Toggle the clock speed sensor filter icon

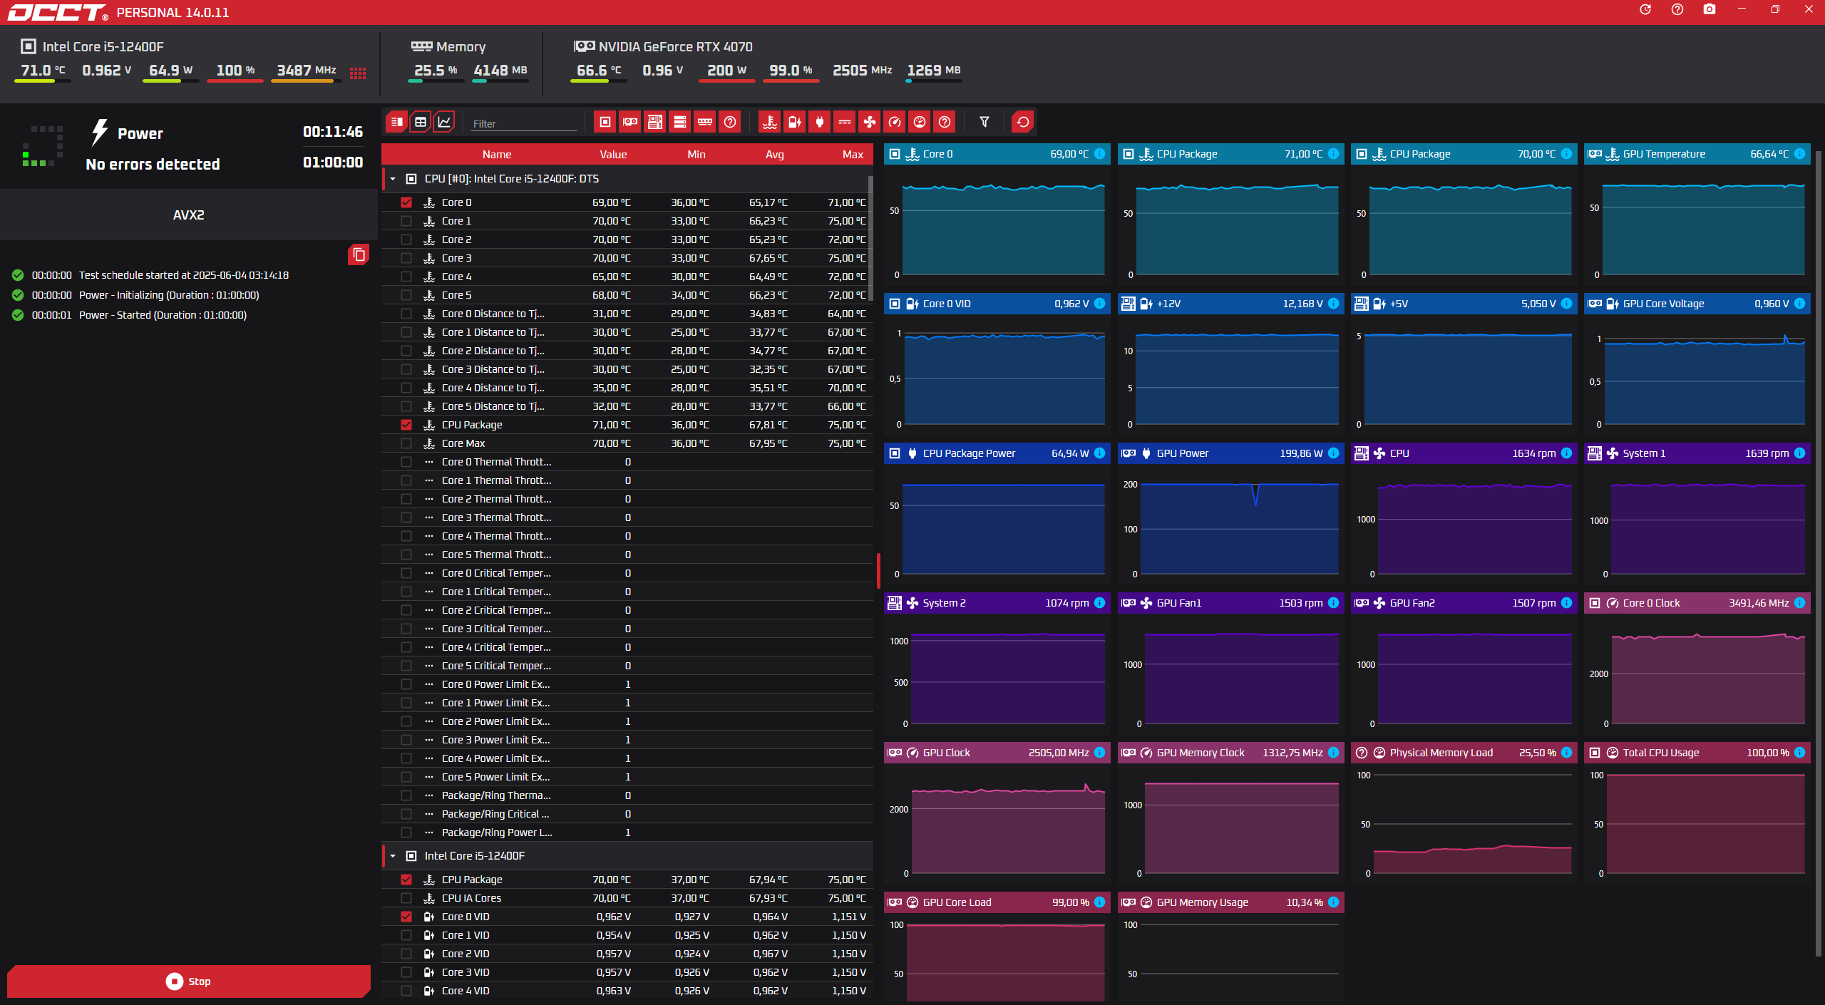(895, 122)
